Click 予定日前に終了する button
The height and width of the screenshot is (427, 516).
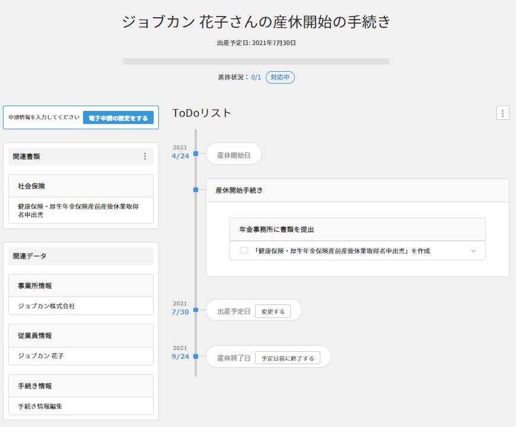pos(288,358)
